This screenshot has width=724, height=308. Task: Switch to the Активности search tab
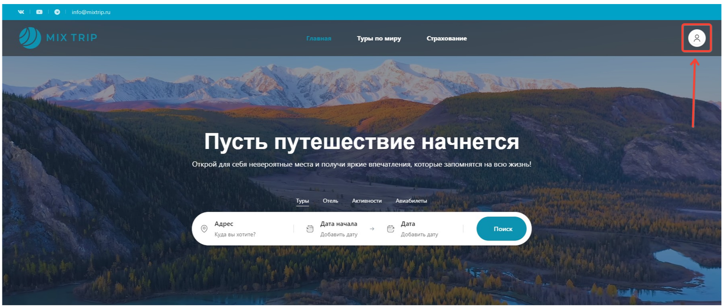(x=367, y=201)
